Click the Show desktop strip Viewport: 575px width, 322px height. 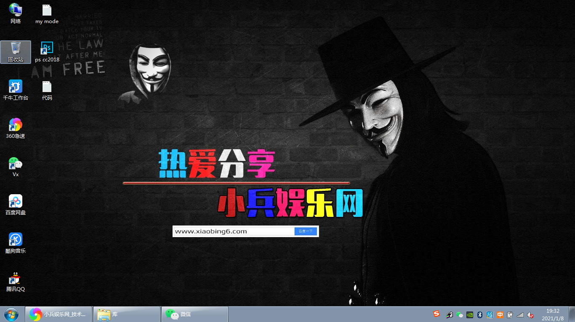[x=572, y=314]
